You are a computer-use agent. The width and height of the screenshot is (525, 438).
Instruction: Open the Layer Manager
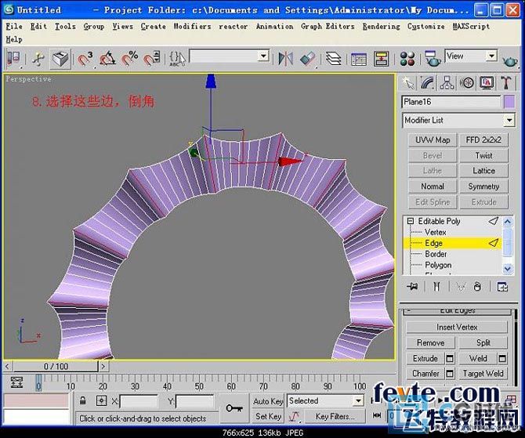point(334,60)
